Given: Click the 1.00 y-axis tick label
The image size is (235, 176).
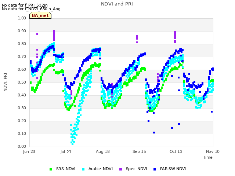Looking at the screenshot, I should (x=22, y=18).
